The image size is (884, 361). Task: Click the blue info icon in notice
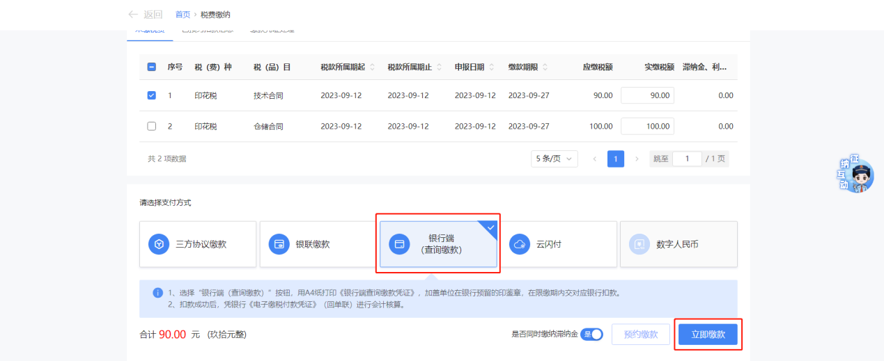coord(157,293)
